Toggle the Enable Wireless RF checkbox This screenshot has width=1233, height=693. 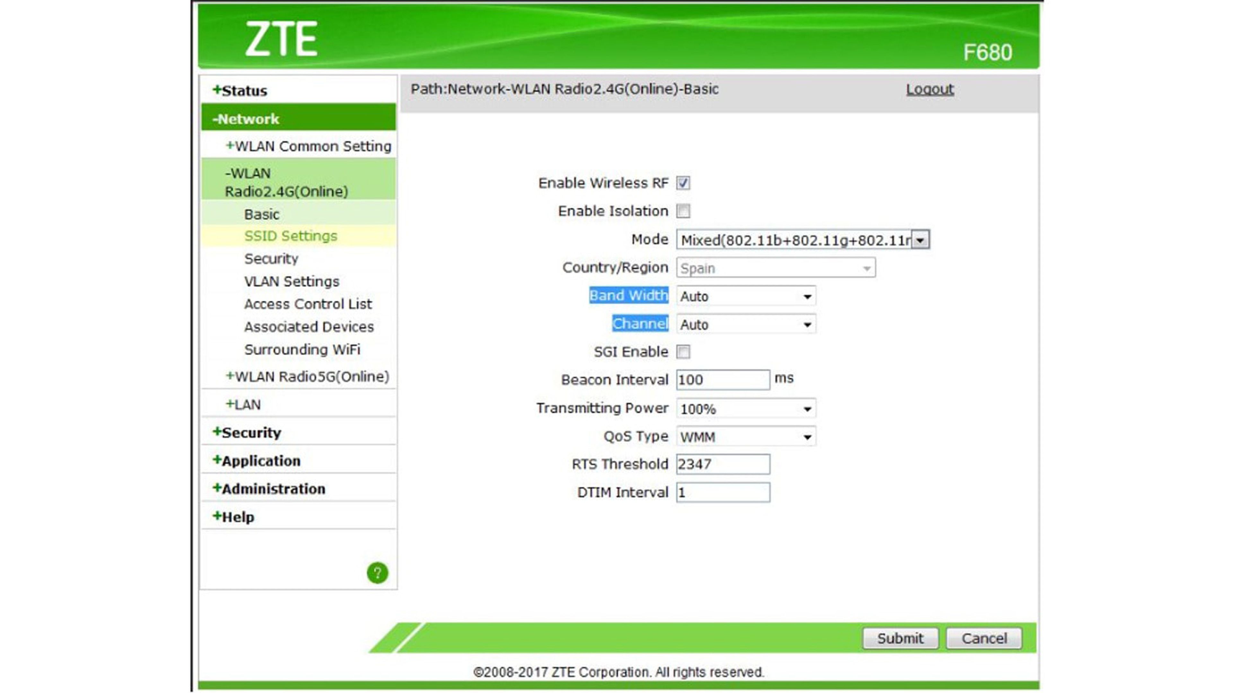683,183
